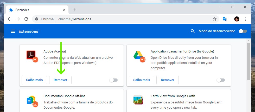Viewport: 255px width, 112px height.
Task: Turn on Application Launcher for Drive toggle
Action: click(x=221, y=80)
